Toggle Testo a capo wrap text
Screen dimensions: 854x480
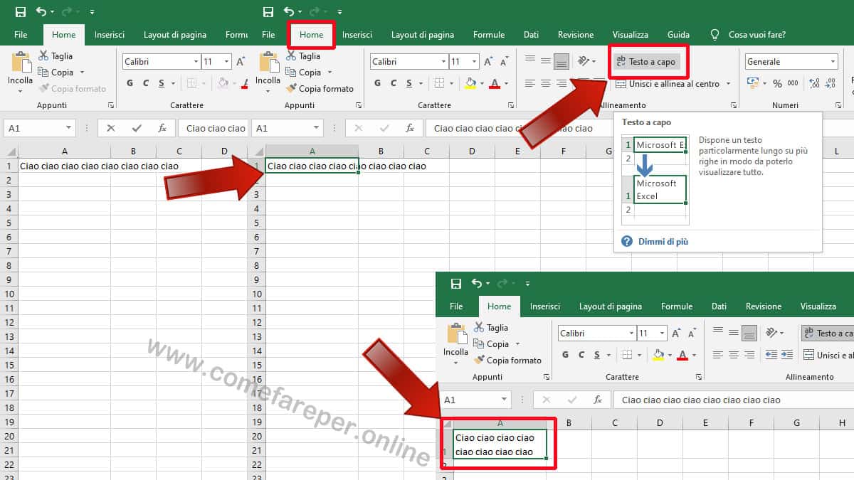click(648, 62)
